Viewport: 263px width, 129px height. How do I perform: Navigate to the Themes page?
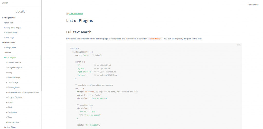(x=8, y=52)
